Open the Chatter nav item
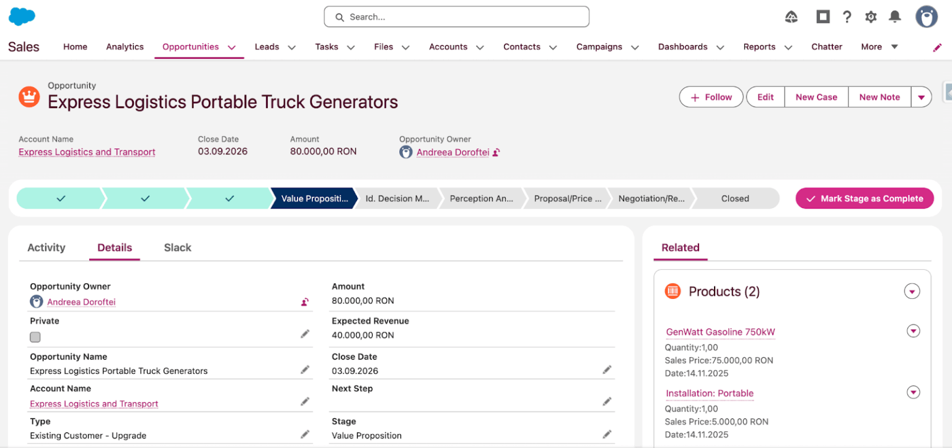Image resolution: width=952 pixels, height=448 pixels. [x=827, y=46]
